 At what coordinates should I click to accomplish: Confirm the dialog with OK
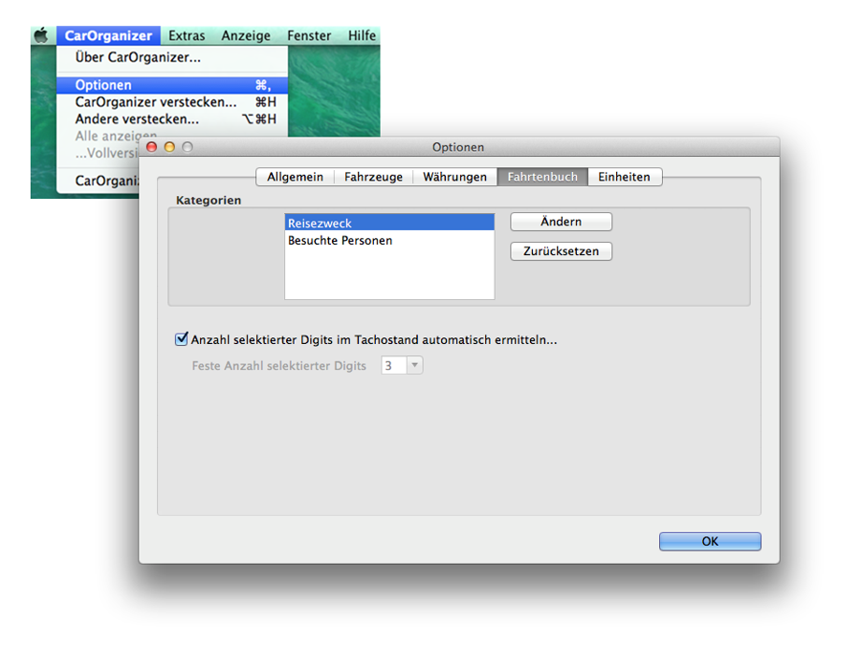(x=710, y=541)
